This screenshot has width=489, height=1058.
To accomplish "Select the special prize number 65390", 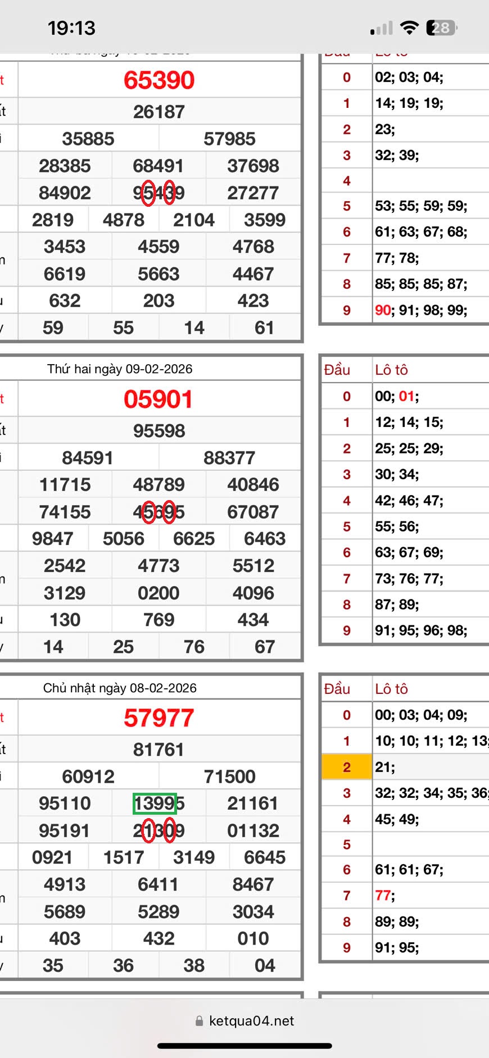I will [159, 80].
